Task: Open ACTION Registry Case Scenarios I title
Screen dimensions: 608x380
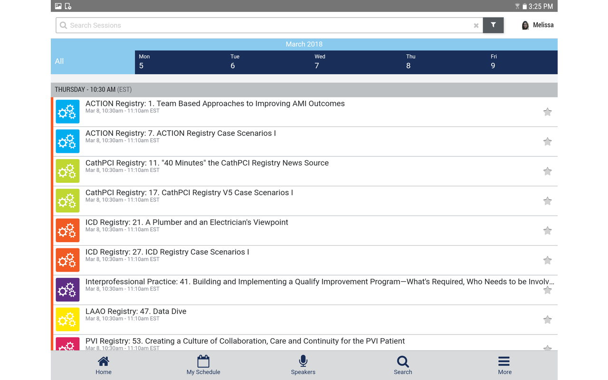Action: click(x=180, y=133)
